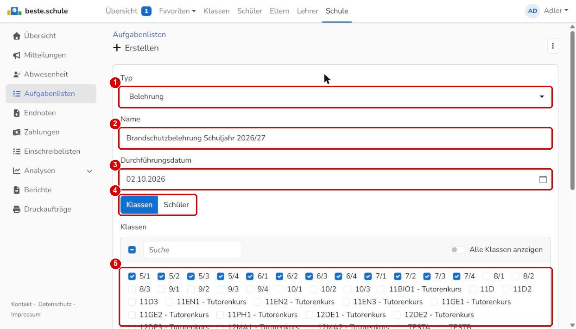Open the Kontakt footer link
The image size is (576, 329).
tap(21, 304)
